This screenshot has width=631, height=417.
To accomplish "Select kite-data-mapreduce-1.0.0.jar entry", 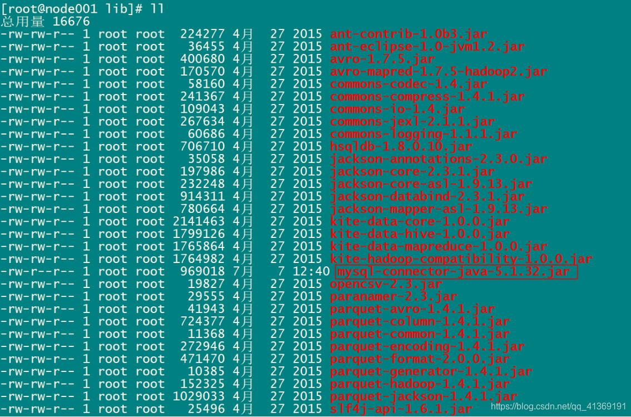I will point(439,246).
